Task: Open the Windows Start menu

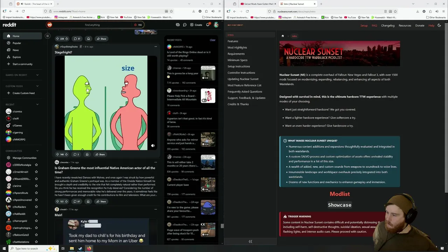Action: tap(3, 248)
